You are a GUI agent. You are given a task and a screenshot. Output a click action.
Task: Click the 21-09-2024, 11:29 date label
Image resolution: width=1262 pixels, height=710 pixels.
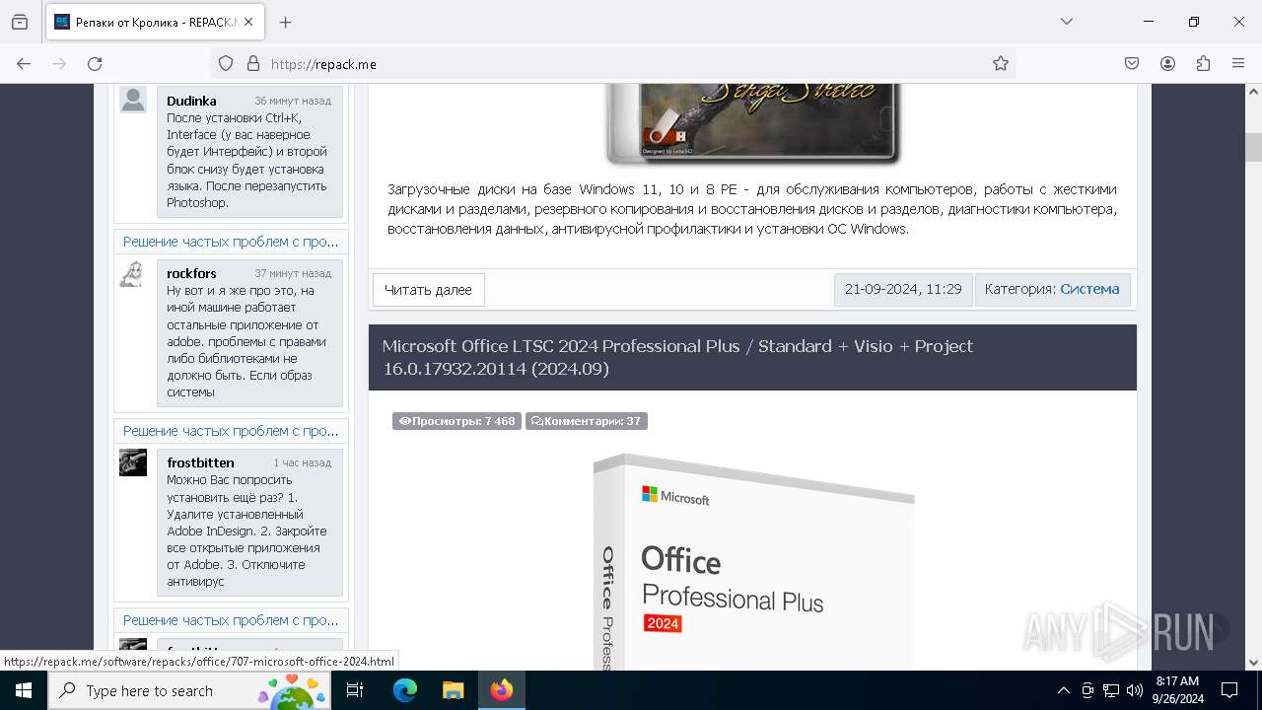[903, 289]
